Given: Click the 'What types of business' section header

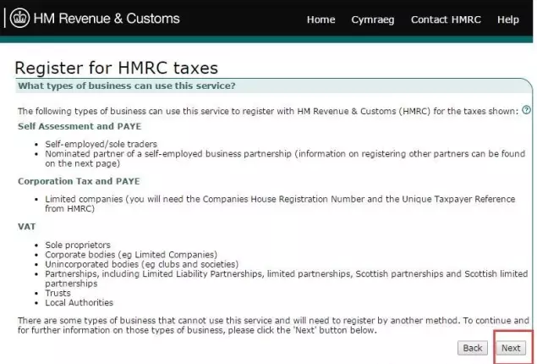Looking at the screenshot, I should 127,86.
